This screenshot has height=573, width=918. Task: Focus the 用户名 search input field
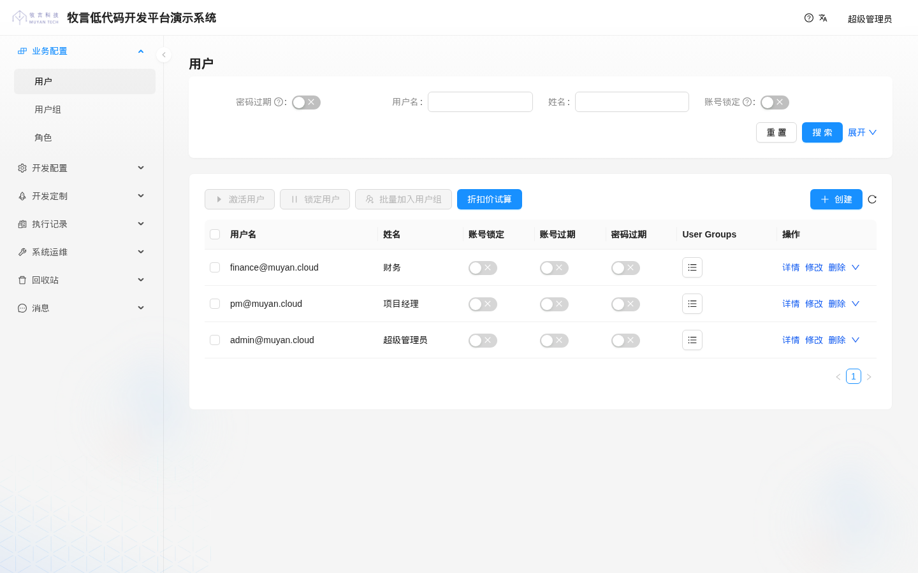click(x=480, y=102)
